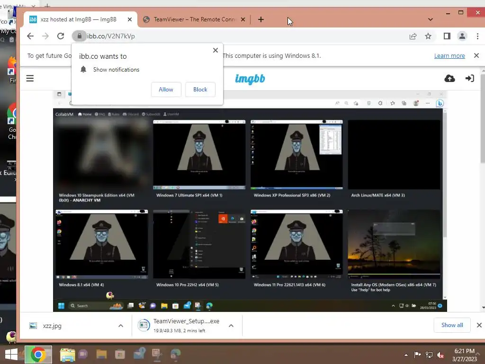This screenshot has height=364, width=485.
Task: Bookmark this page with the star
Action: [x=428, y=36]
